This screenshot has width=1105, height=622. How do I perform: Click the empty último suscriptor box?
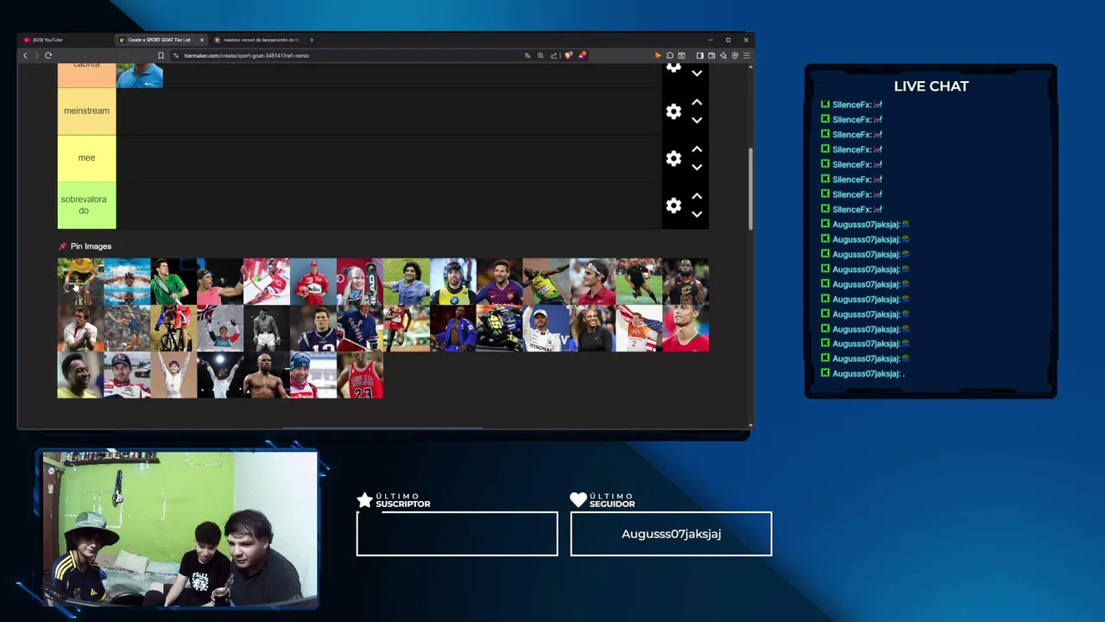coord(457,534)
